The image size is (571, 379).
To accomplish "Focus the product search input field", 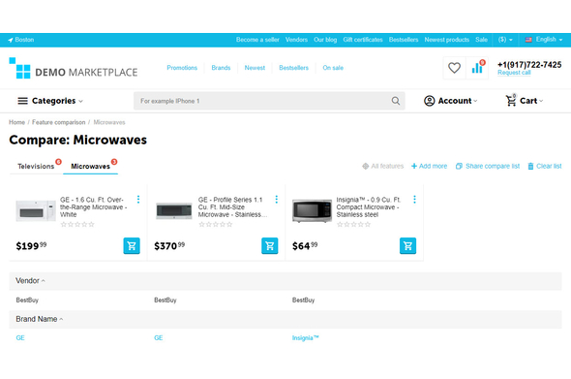I will 262,101.
